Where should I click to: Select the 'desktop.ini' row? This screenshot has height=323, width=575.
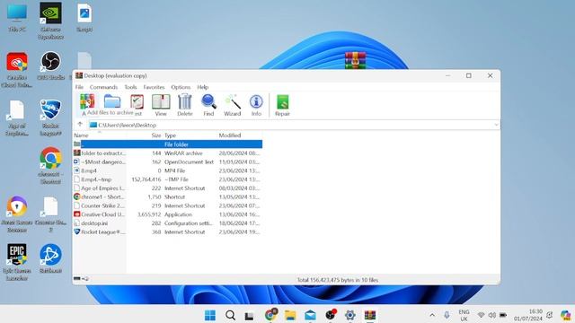coord(168,223)
